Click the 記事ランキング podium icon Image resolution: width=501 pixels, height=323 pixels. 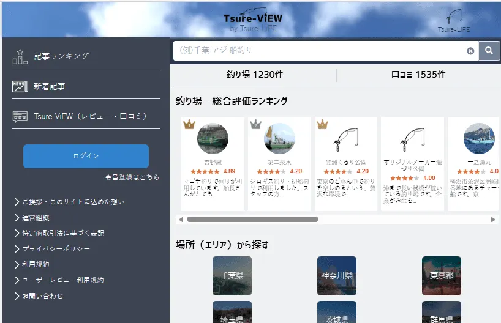(20, 57)
